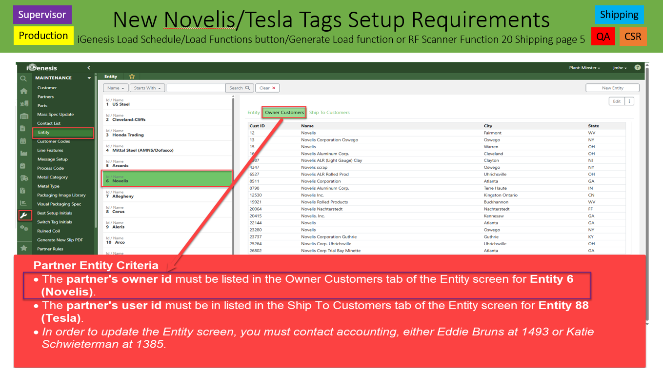This screenshot has height=373, width=663.
Task: Open Contact List menu item
Action: (x=49, y=123)
